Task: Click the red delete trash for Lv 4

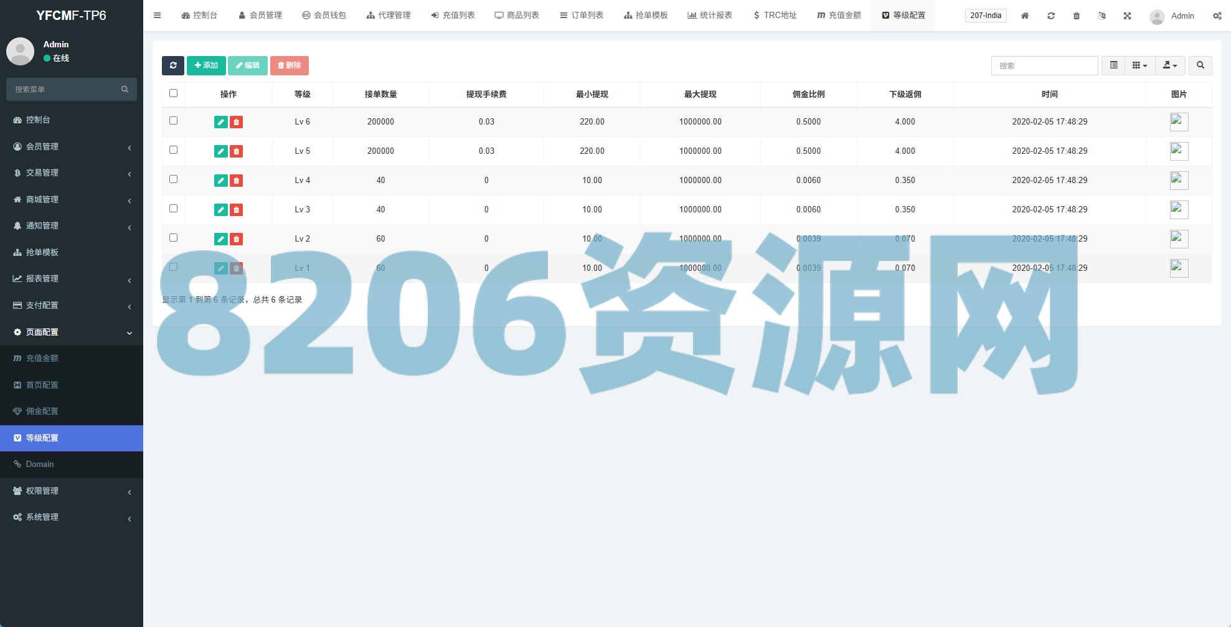Action: [236, 181]
